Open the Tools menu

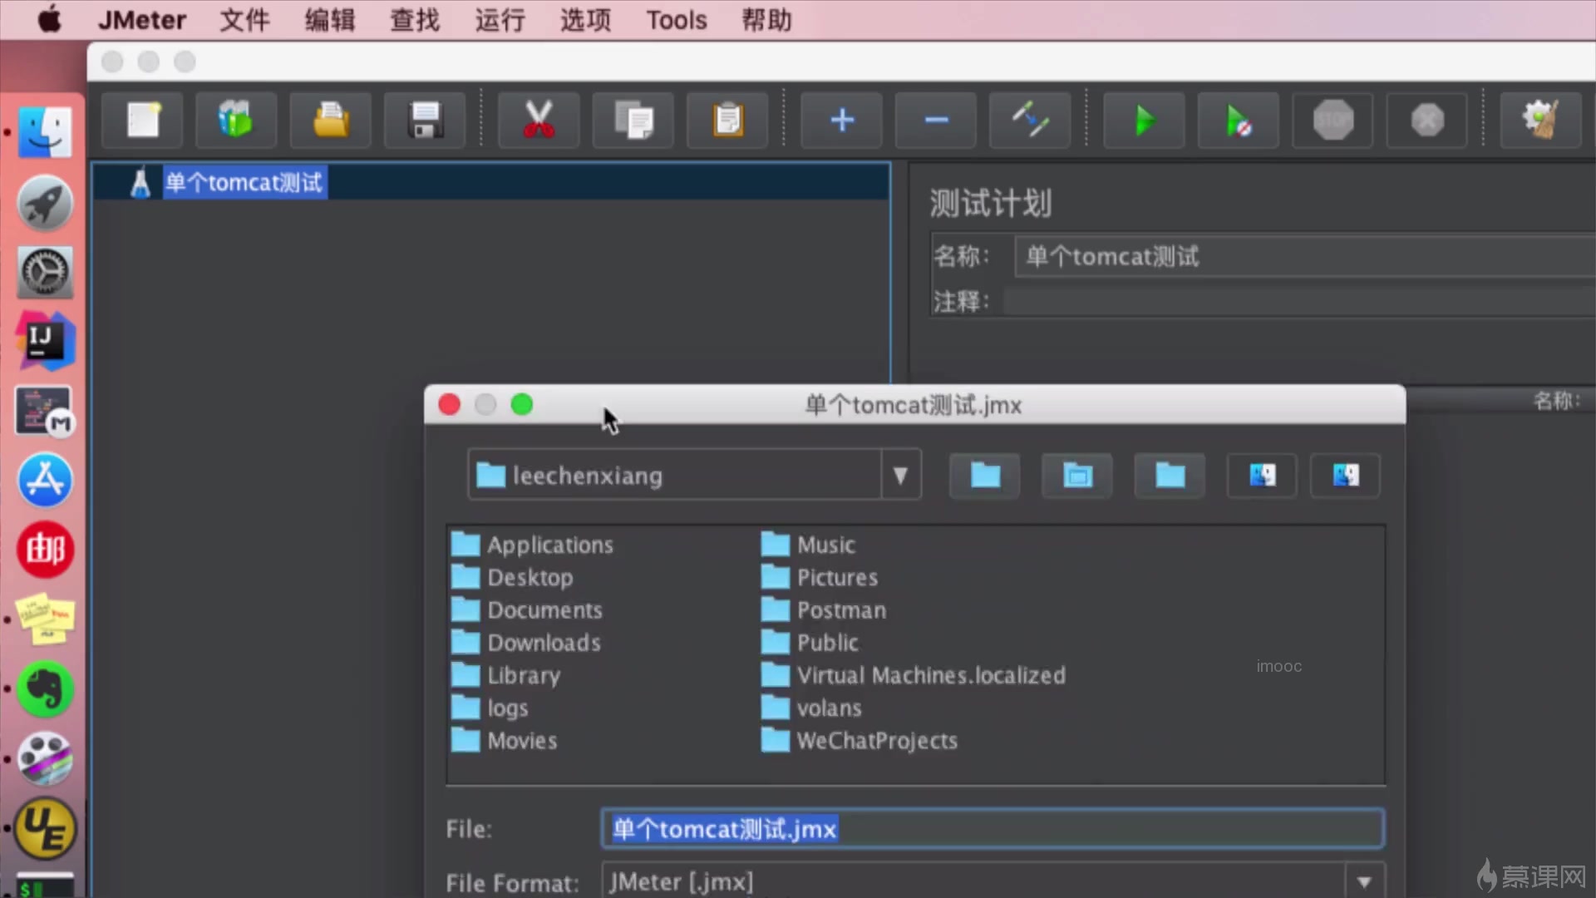676,20
